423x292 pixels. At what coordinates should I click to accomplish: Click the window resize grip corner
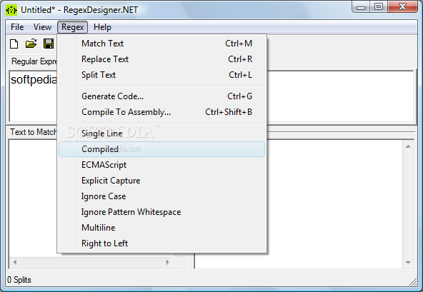pyautogui.click(x=413, y=282)
